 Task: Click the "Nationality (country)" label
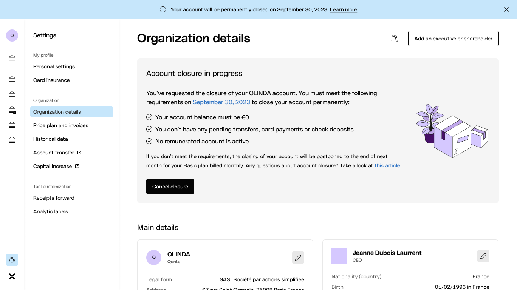click(356, 276)
